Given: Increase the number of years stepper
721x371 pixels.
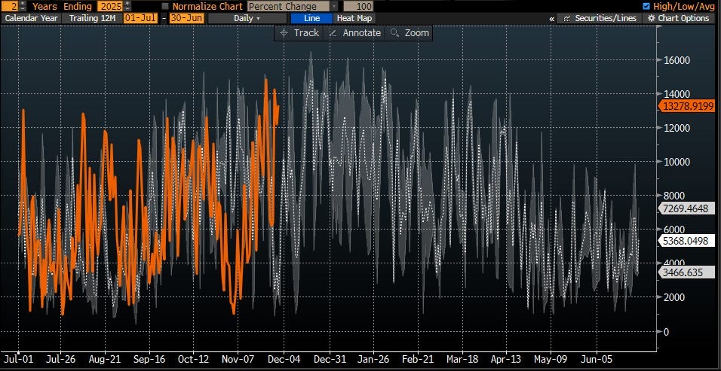Looking at the screenshot, I should click(23, 4).
